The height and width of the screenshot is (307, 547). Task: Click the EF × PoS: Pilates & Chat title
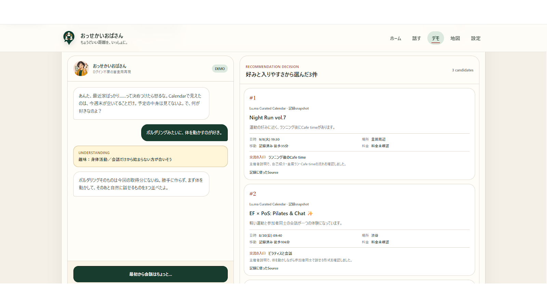(277, 214)
